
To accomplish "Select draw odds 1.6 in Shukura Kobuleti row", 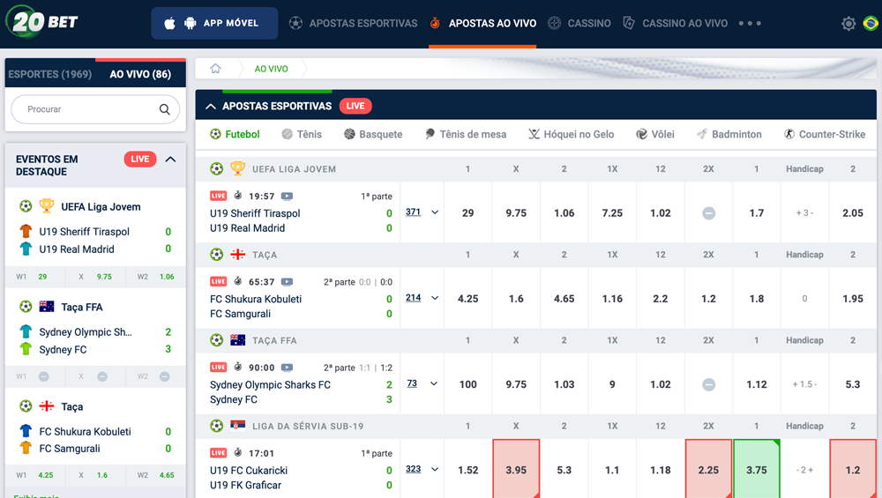I will (x=516, y=299).
